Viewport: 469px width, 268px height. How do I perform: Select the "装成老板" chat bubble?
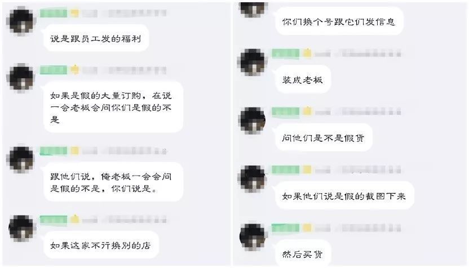[x=303, y=79]
